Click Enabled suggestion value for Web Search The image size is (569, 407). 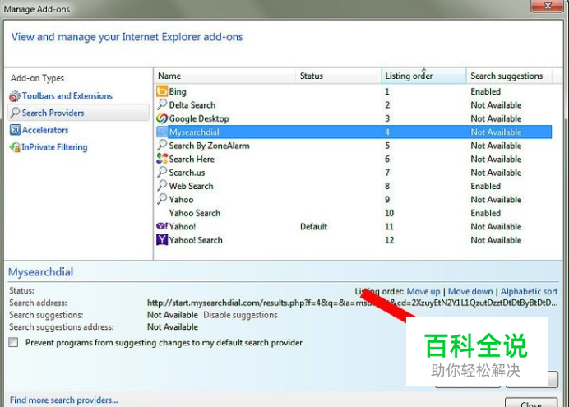(485, 186)
